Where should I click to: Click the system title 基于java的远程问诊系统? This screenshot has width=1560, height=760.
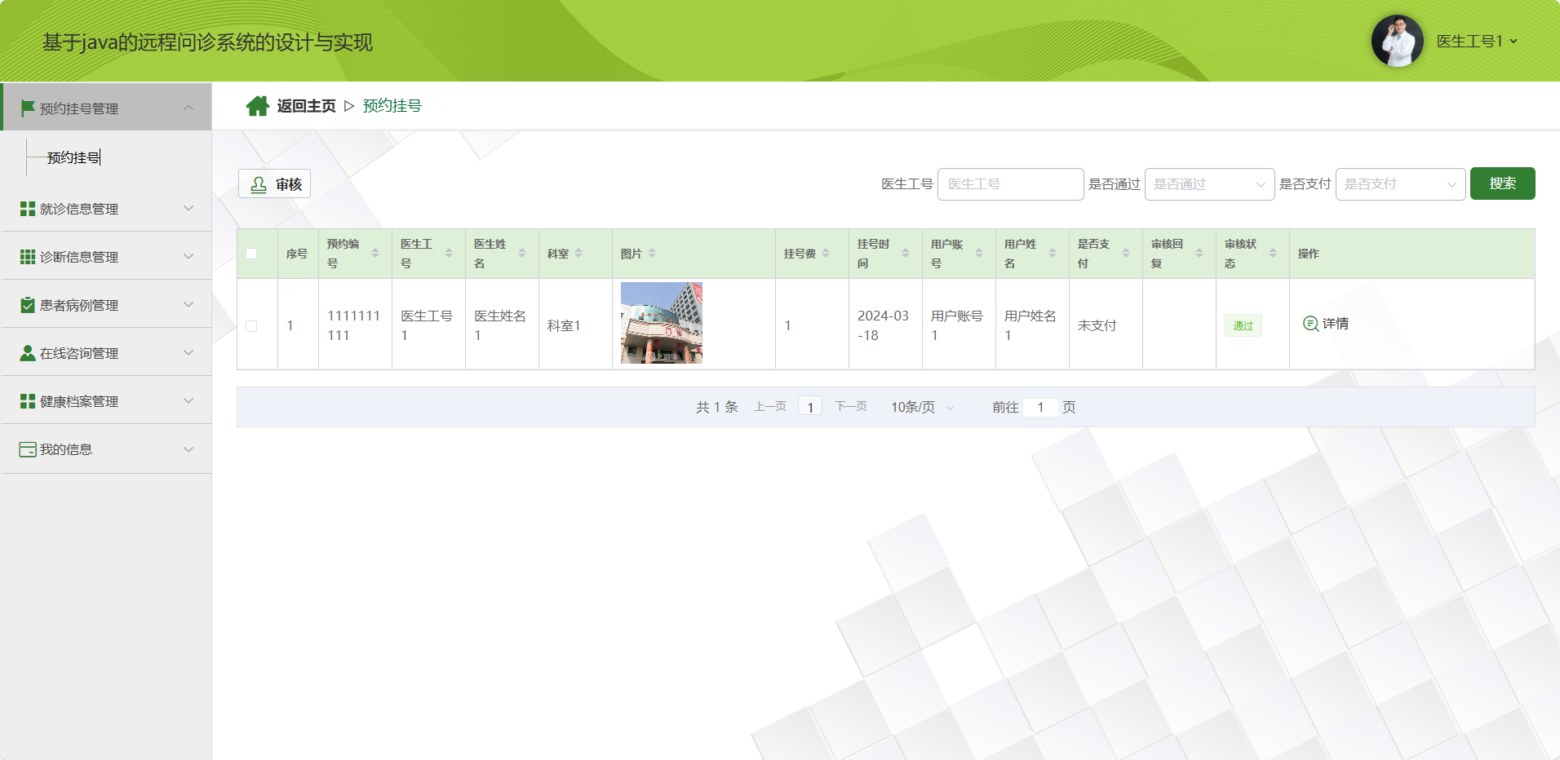(x=207, y=42)
